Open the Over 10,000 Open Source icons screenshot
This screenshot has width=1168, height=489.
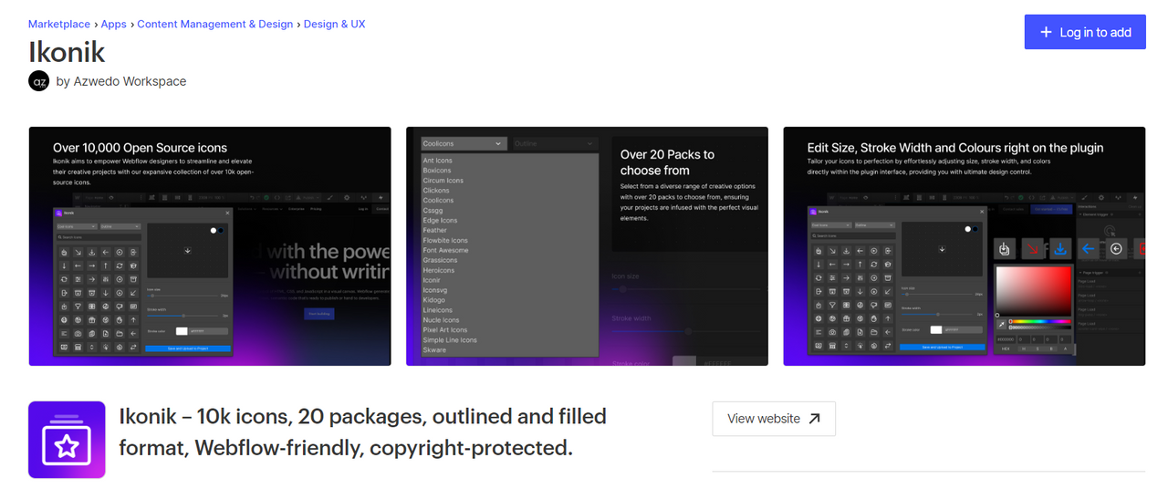[210, 246]
